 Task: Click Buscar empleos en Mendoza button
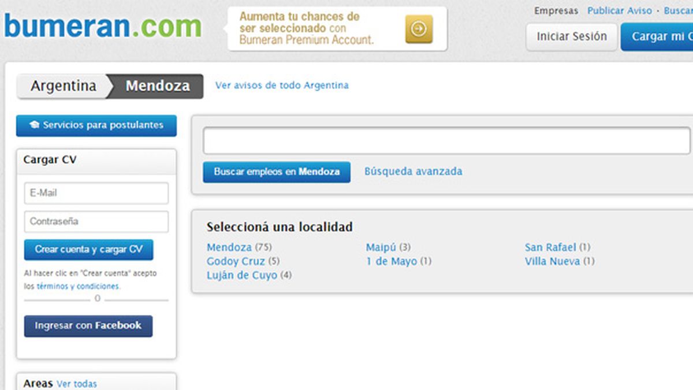(277, 172)
